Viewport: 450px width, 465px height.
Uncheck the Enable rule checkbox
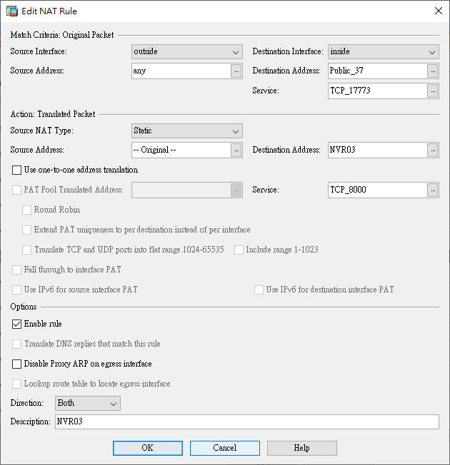coord(17,324)
